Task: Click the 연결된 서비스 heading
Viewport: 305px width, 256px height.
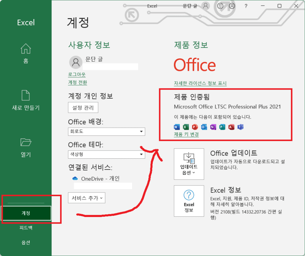Action: click(x=90, y=167)
